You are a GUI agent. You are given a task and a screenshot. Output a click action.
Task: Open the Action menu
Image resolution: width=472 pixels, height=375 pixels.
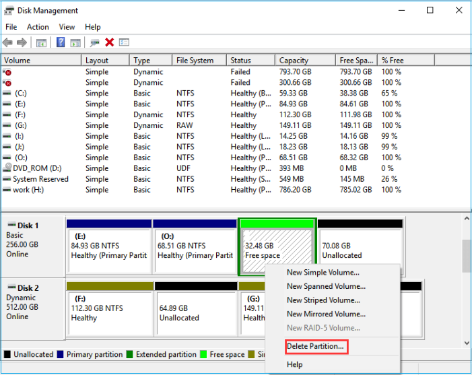(38, 27)
